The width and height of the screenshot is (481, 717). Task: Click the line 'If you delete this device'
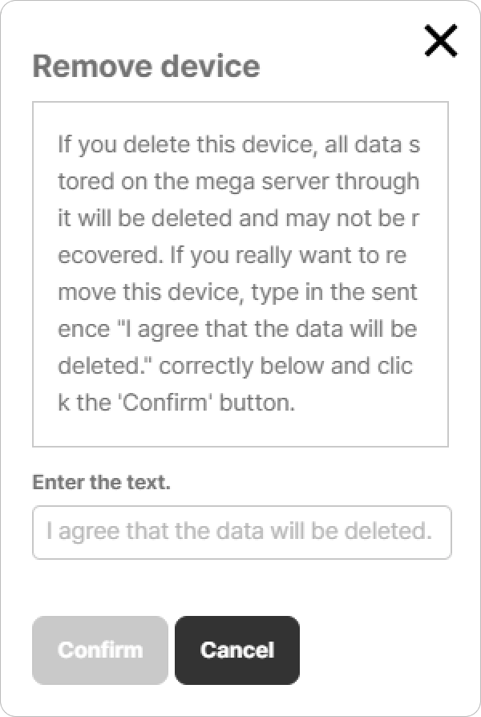coord(238,146)
